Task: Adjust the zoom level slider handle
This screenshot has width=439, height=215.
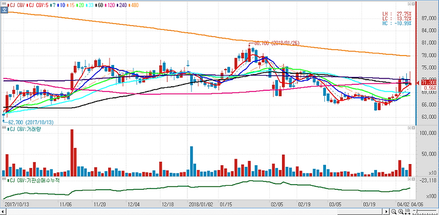Action: (x=417, y=211)
